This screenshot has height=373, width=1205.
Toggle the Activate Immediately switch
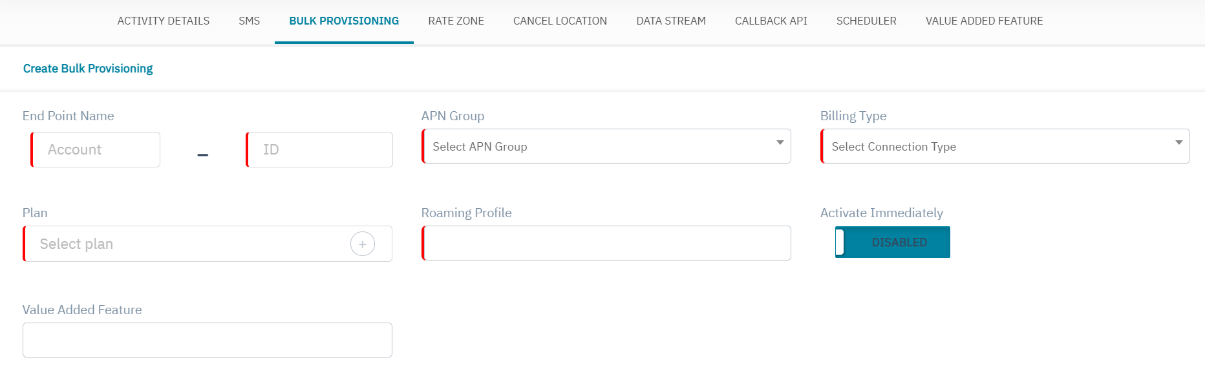tap(892, 242)
